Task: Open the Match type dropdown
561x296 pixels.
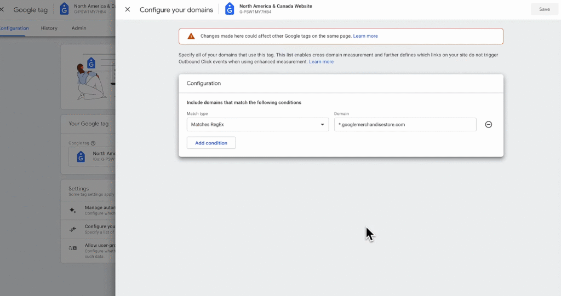Action: tap(257, 125)
